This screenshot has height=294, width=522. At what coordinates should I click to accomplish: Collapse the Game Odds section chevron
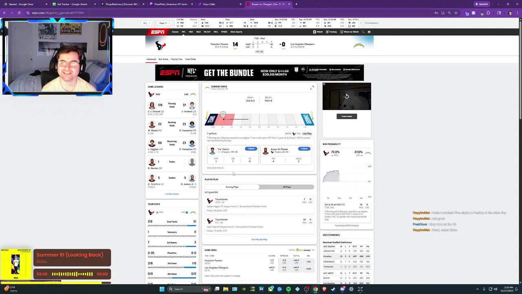(313, 250)
